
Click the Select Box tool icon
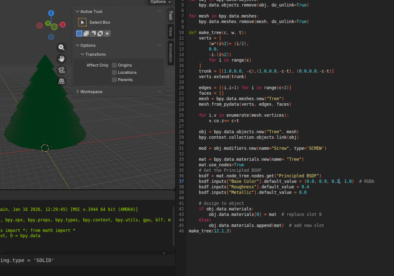pos(82,22)
